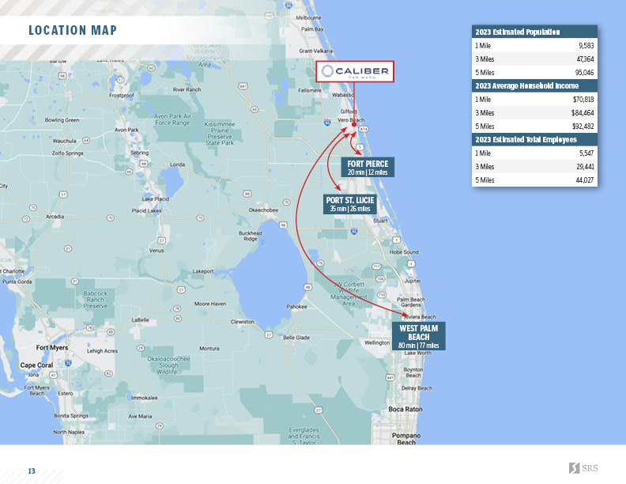Click the 2023 Estimated Total Employees header
The width and height of the screenshot is (626, 484).
pyautogui.click(x=534, y=139)
